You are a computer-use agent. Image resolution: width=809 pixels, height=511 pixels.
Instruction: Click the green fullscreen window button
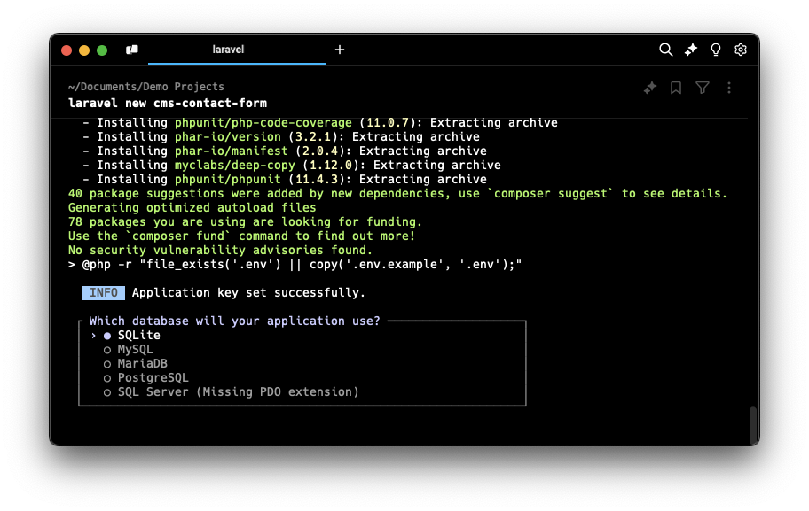102,50
